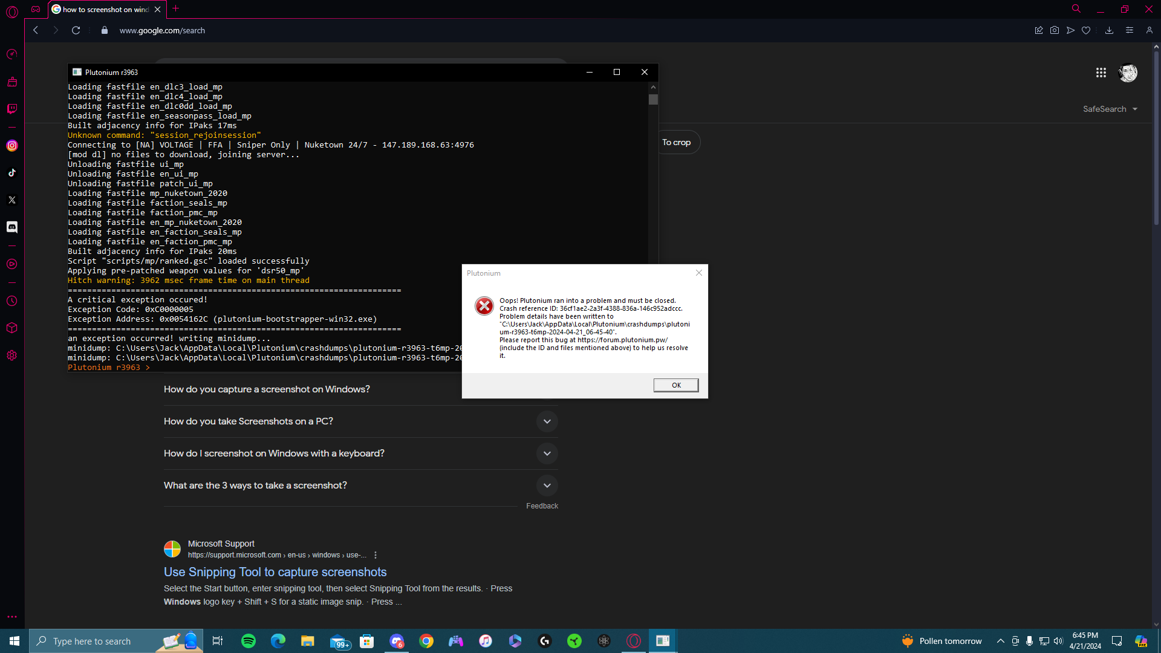Image resolution: width=1161 pixels, height=653 pixels.
Task: Click OK in the Plutonium error dialog
Action: (x=676, y=385)
